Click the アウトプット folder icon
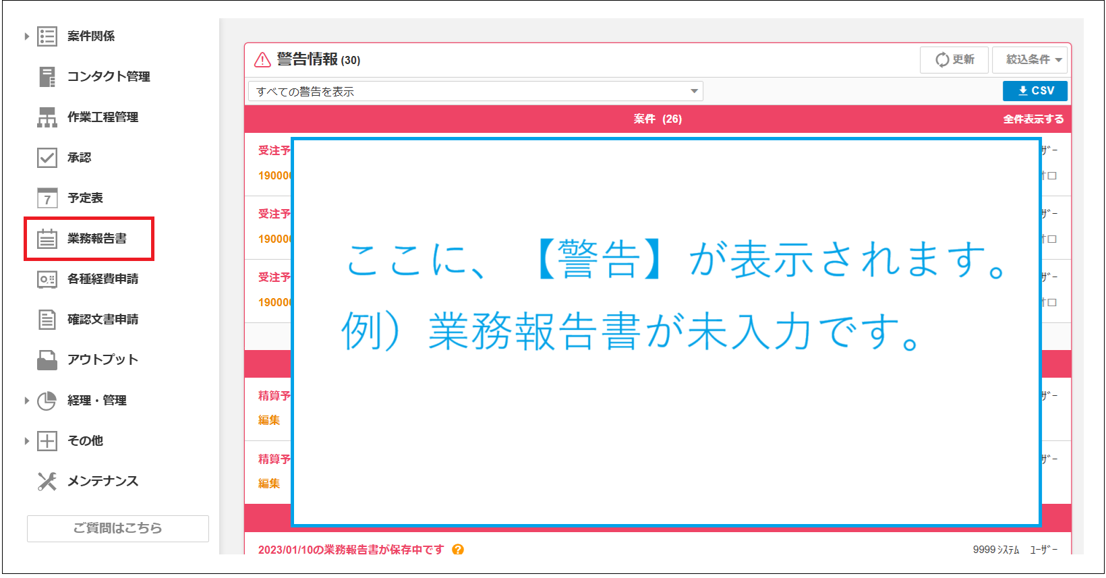 (47, 360)
